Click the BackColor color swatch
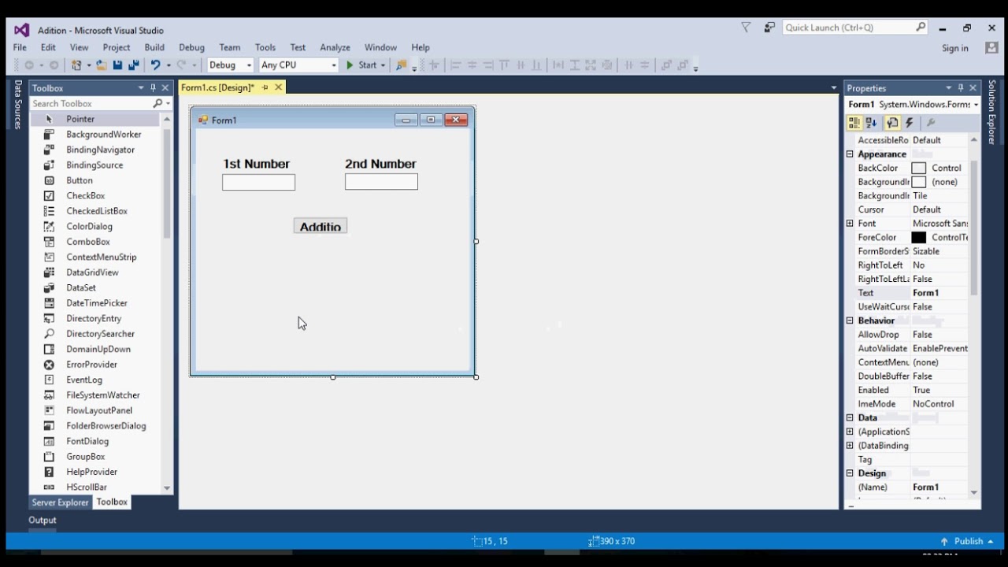The height and width of the screenshot is (567, 1008). [x=918, y=168]
